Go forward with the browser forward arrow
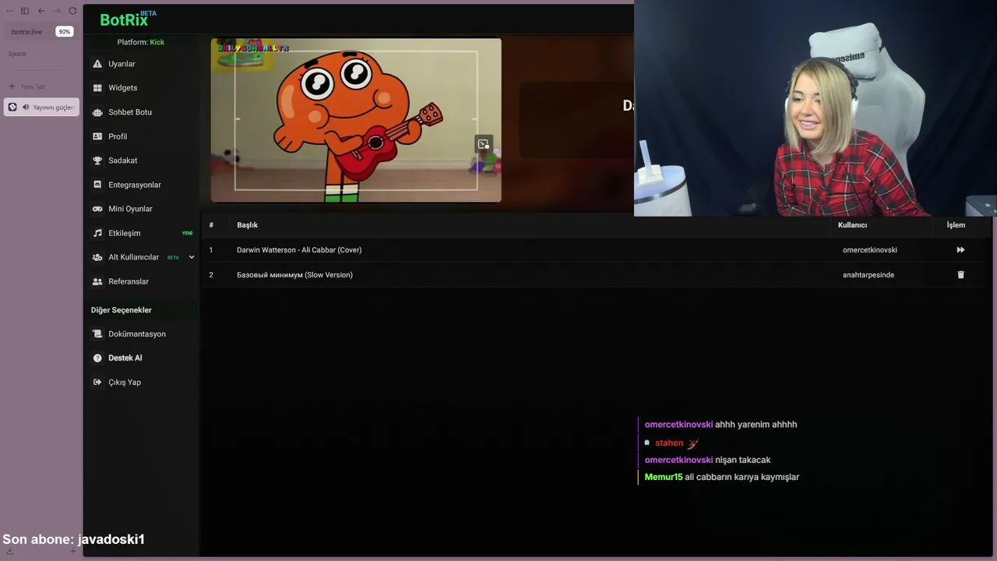 [57, 11]
